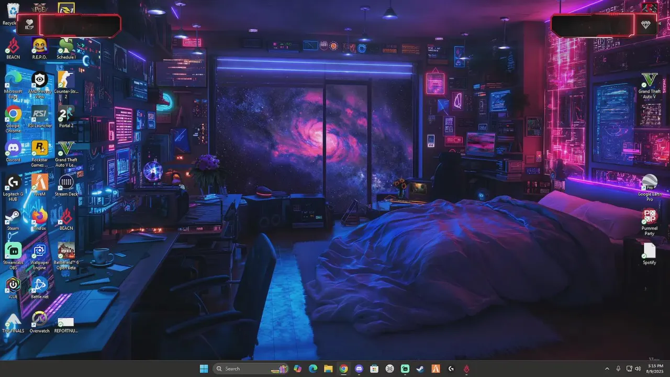Image resolution: width=670 pixels, height=377 pixels.
Task: Open network settings tray icon
Action: (x=629, y=369)
